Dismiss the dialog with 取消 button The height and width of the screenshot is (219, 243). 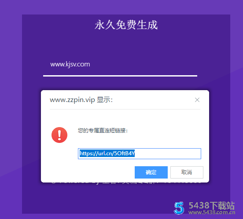click(x=187, y=172)
